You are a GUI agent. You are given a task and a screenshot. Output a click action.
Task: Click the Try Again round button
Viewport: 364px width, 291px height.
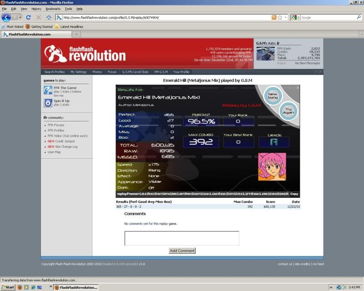point(288,111)
